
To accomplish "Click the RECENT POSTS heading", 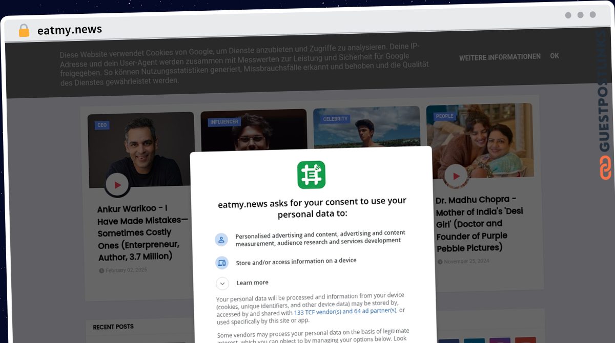I will pyautogui.click(x=113, y=327).
